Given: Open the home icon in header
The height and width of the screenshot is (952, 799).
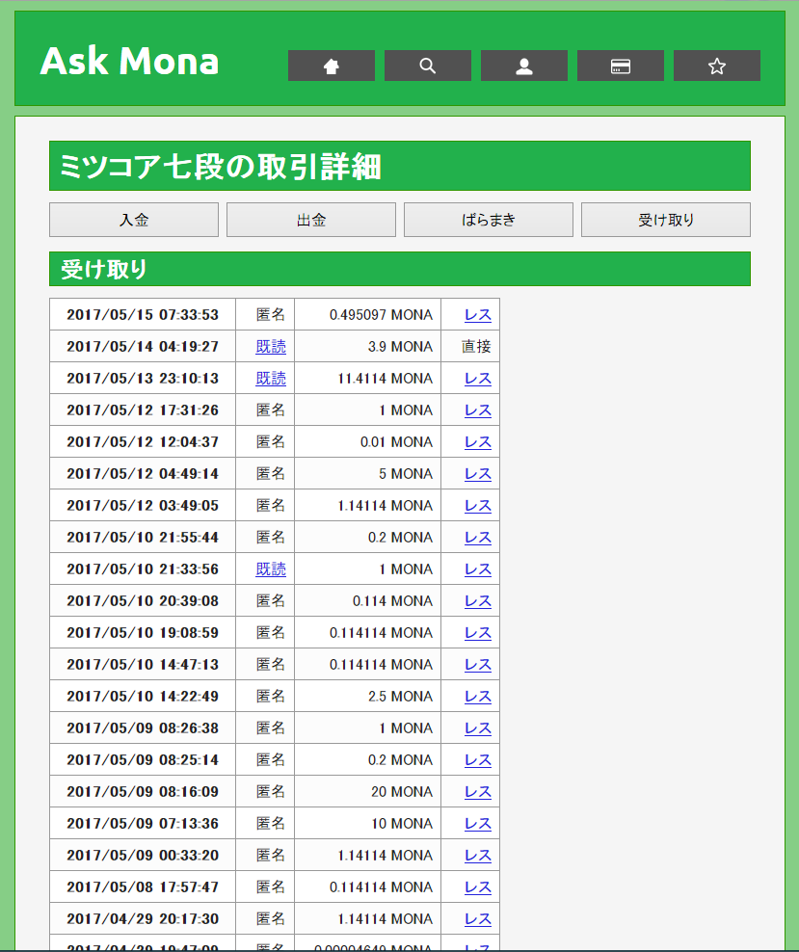Looking at the screenshot, I should pyautogui.click(x=331, y=66).
